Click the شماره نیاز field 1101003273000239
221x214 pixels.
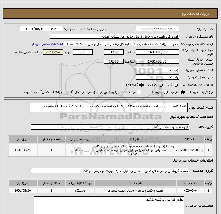[157, 29]
